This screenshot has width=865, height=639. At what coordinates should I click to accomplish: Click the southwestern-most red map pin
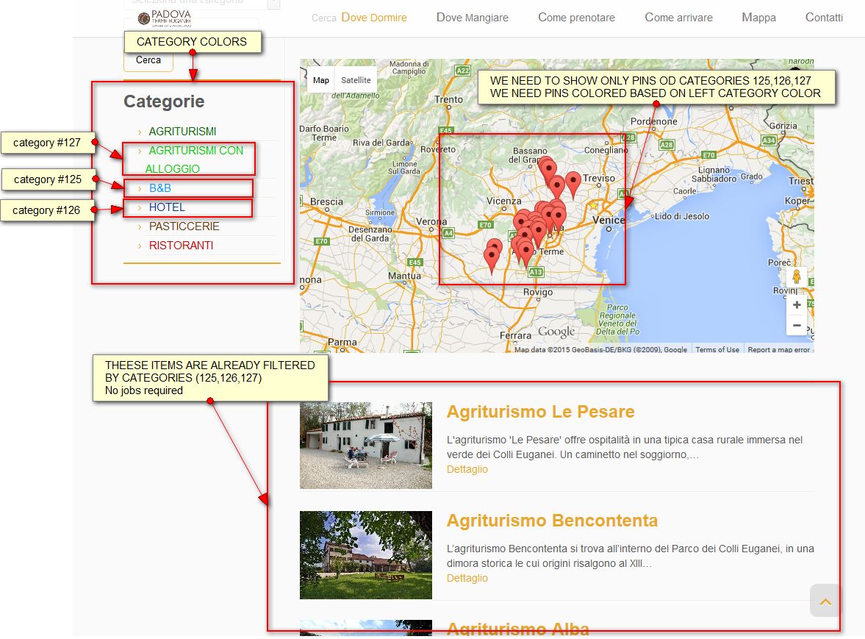tap(491, 260)
